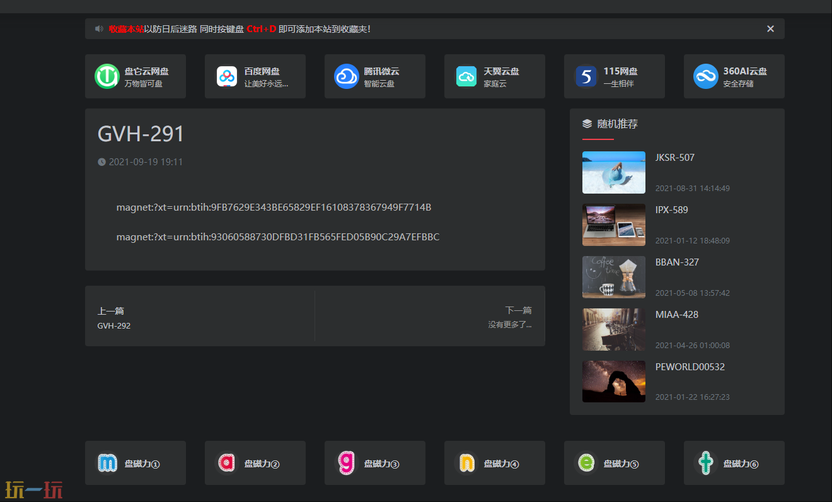Click the clock icon beside post date
This screenshot has width=832, height=502.
[101, 162]
